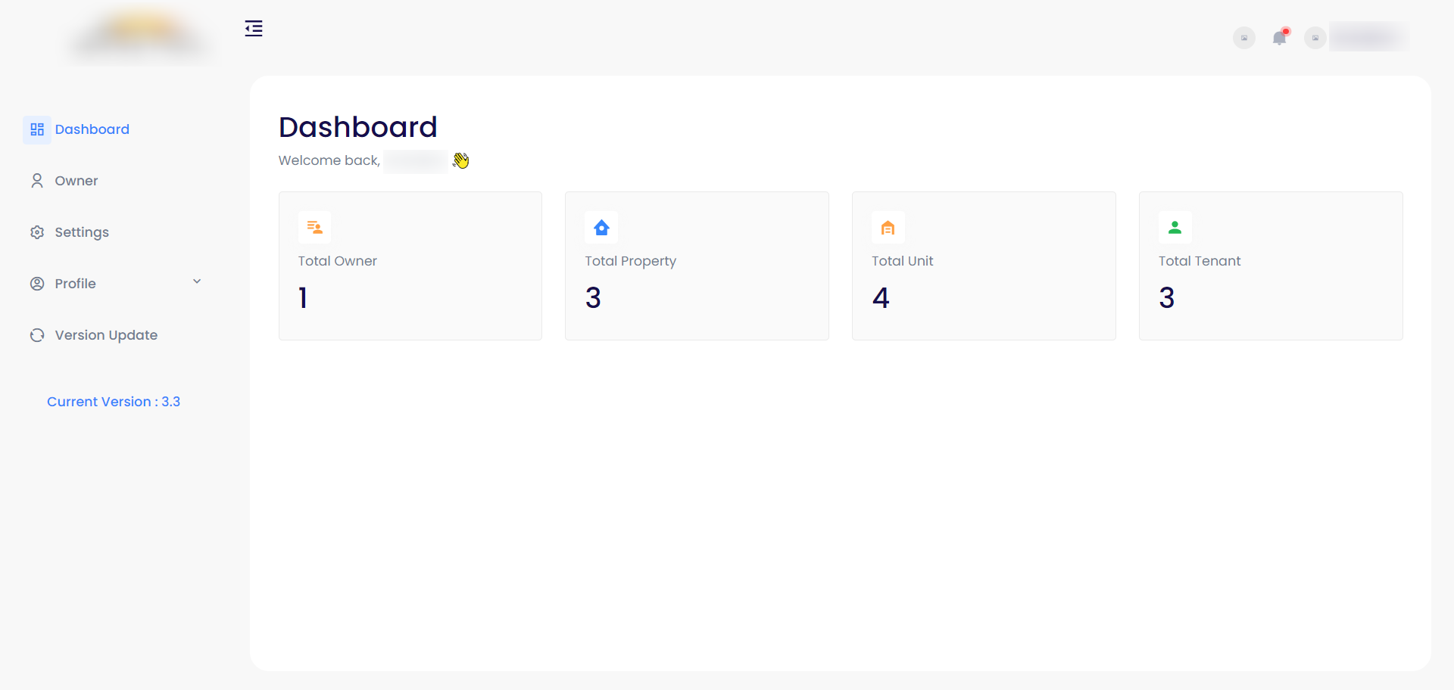Go to the Settings menu item

[x=82, y=232]
